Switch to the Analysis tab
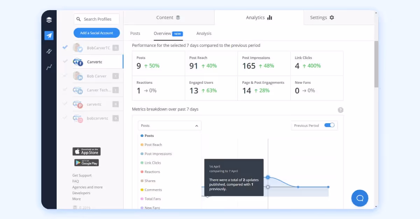 pyautogui.click(x=204, y=33)
